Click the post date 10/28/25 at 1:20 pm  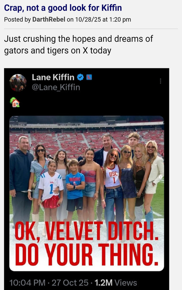(x=103, y=20)
